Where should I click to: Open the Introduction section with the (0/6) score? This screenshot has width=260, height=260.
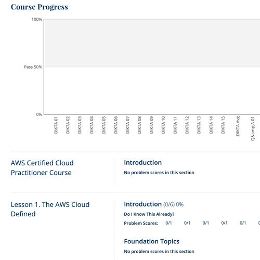click(x=142, y=204)
